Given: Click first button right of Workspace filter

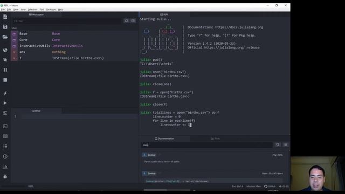Looking at the screenshot, I should [126, 20].
